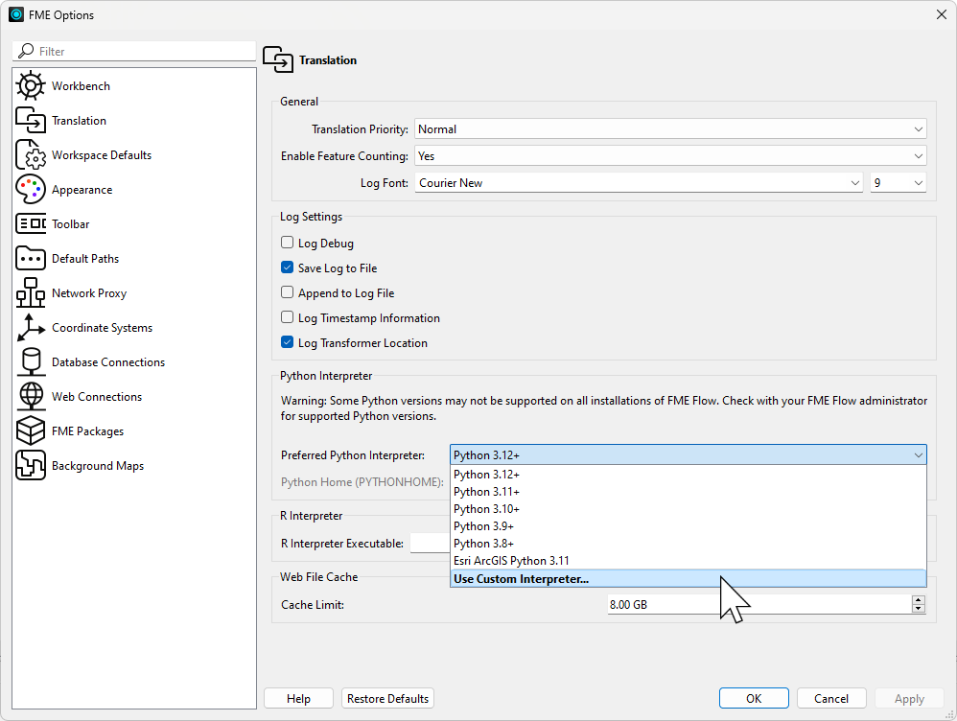Select the Web Connections category label
The height and width of the screenshot is (721, 957).
click(97, 397)
